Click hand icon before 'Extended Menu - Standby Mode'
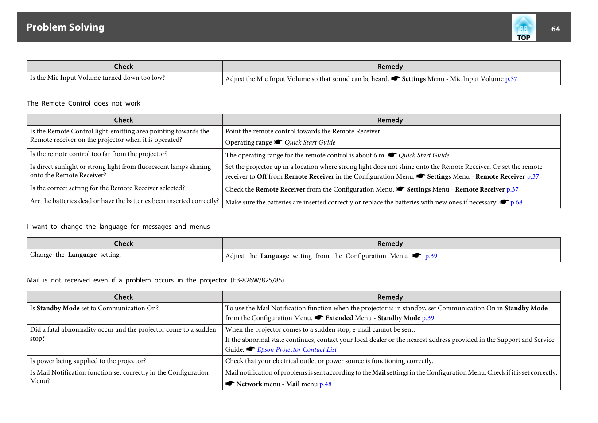Viewport: 598px width, 423px height. click(319, 317)
